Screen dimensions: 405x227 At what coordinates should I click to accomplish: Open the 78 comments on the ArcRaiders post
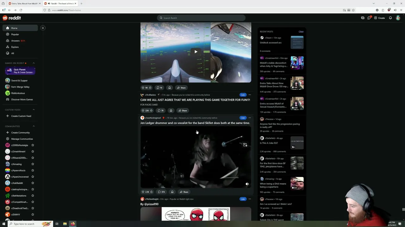tap(161, 110)
